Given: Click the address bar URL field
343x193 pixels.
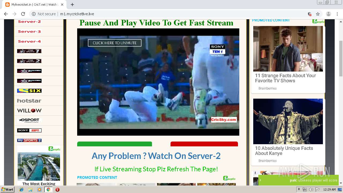Looking at the screenshot, I should [x=171, y=14].
